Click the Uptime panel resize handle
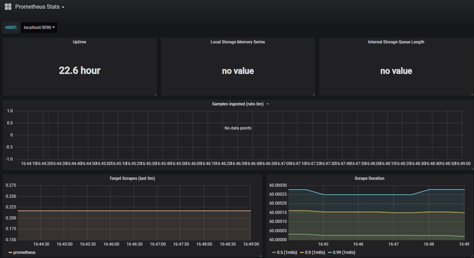 155,94
